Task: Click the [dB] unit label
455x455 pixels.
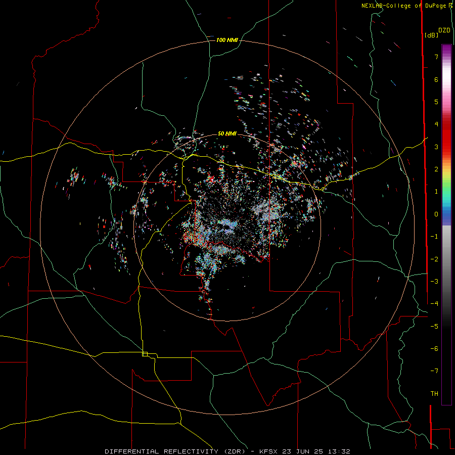Action: tap(431, 35)
